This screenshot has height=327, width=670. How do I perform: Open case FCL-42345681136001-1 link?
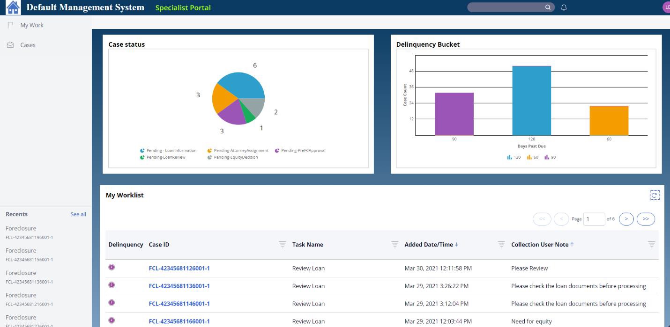coord(179,286)
